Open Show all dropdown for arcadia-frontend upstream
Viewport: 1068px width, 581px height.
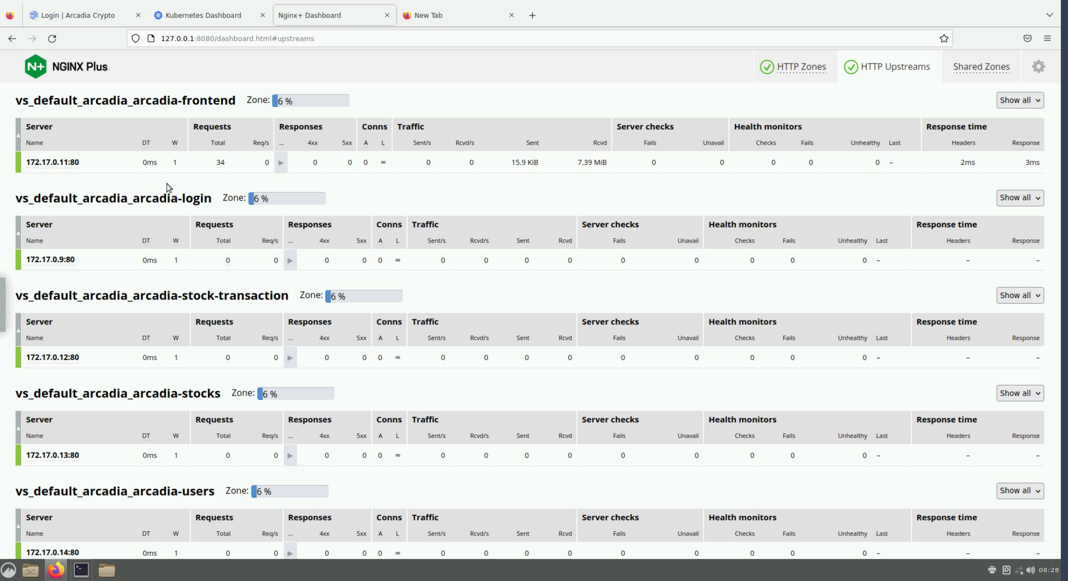pyautogui.click(x=1020, y=100)
